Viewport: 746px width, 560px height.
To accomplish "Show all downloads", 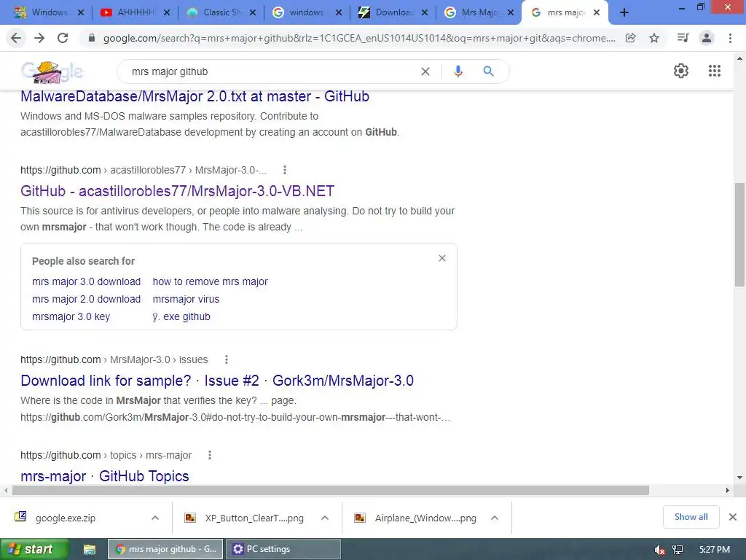I will pyautogui.click(x=691, y=517).
